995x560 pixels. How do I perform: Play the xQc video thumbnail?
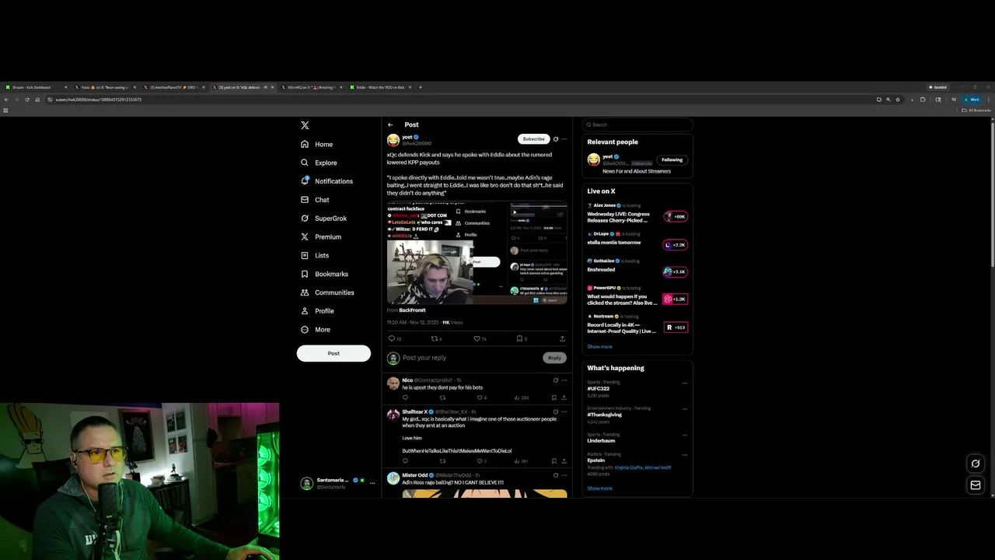point(477,254)
